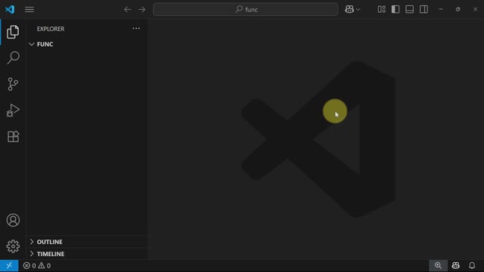Open the Manage gear settings icon

[13, 246]
